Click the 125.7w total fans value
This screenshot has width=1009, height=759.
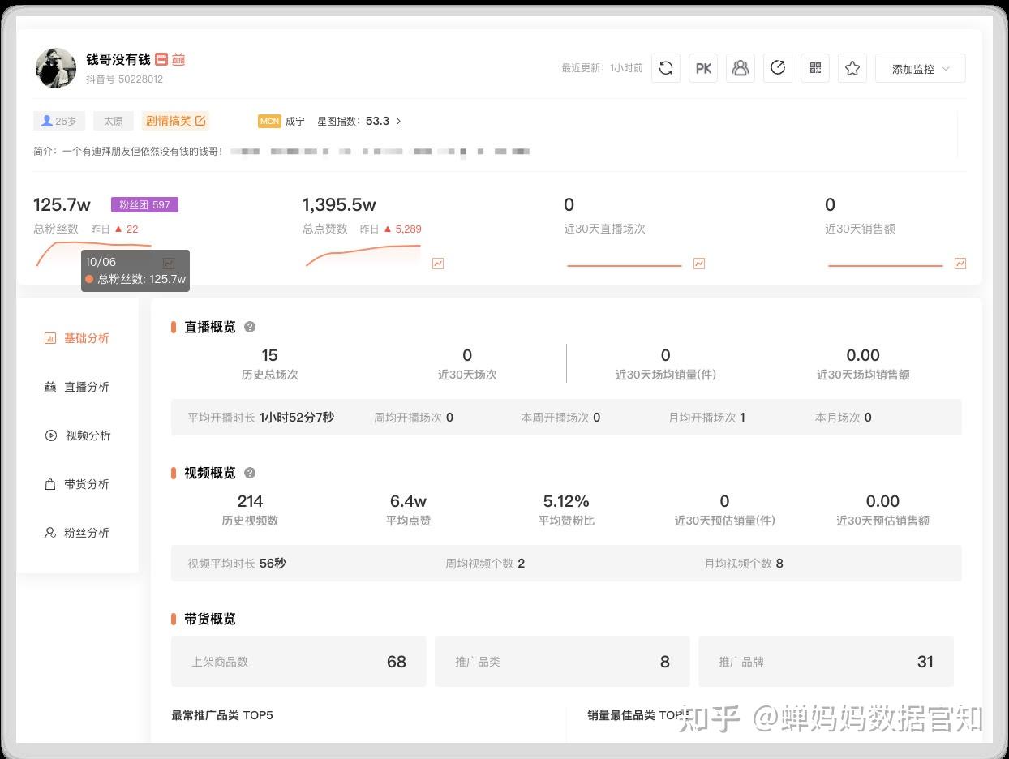[62, 204]
